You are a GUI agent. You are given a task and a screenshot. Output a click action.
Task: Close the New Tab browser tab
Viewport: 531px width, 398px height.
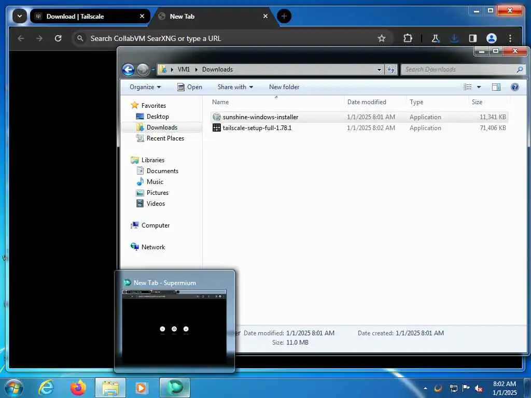pyautogui.click(x=265, y=16)
